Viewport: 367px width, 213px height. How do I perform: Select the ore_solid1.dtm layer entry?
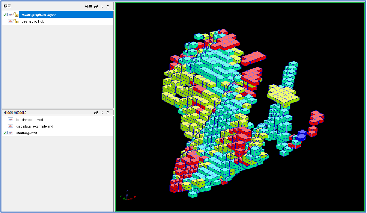(x=34, y=21)
